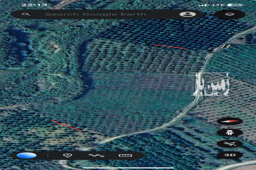256x170 pixels.
Task: Open the Projects blue globe button
Action: (26, 156)
